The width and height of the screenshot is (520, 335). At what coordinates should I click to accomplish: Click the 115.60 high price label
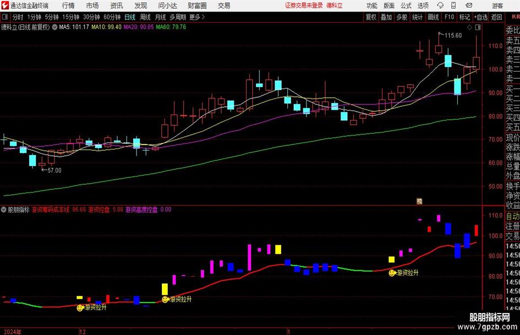point(453,36)
